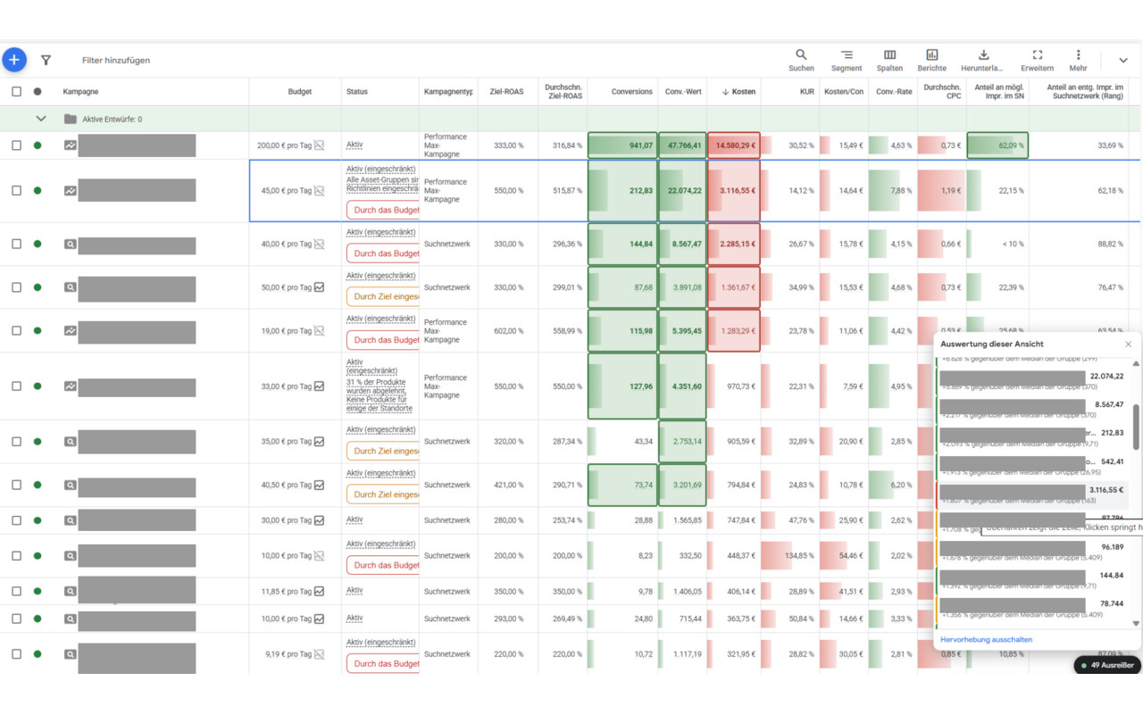1143x714 pixels.
Task: Click Hervorhebung ausschalten link
Action: [x=986, y=640]
